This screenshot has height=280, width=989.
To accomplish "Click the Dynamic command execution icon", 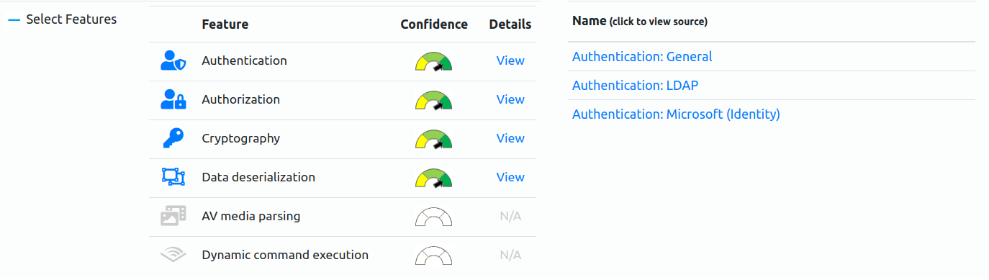I will point(173,255).
